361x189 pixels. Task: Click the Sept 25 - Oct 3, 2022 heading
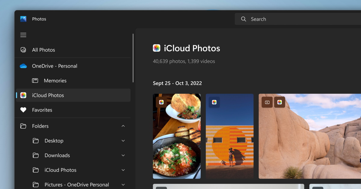click(x=177, y=83)
